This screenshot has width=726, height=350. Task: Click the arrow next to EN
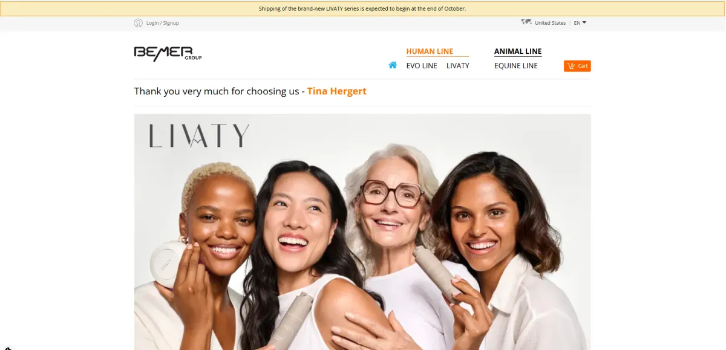(584, 23)
